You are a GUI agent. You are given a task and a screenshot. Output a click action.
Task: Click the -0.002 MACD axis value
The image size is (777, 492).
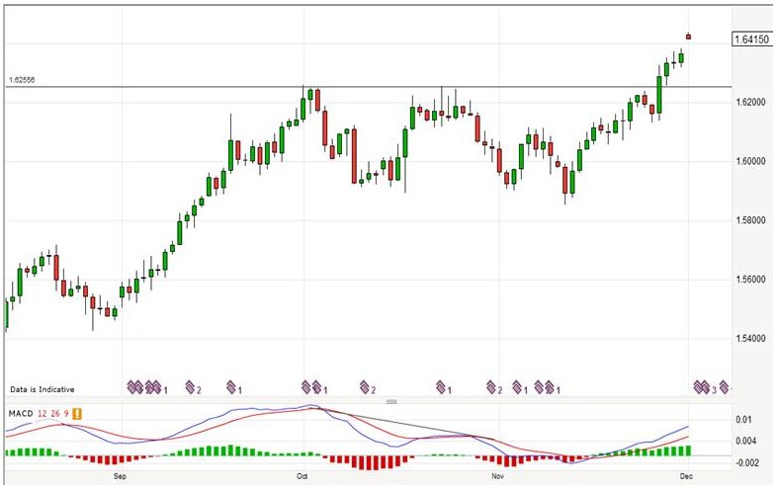tap(745, 462)
